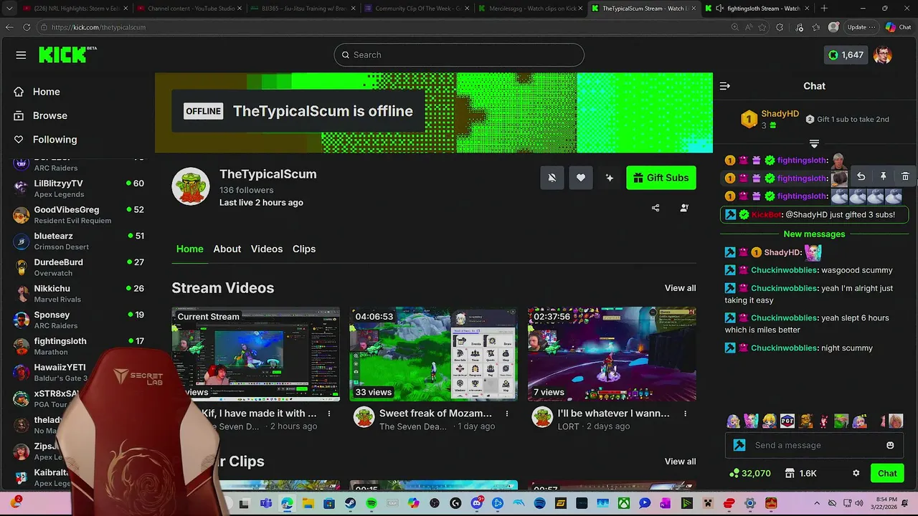The image size is (918, 516).
Task: Open the emoji picker in message box
Action: point(890,445)
